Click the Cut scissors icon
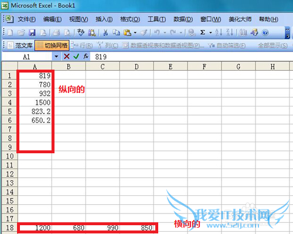 click(105, 32)
